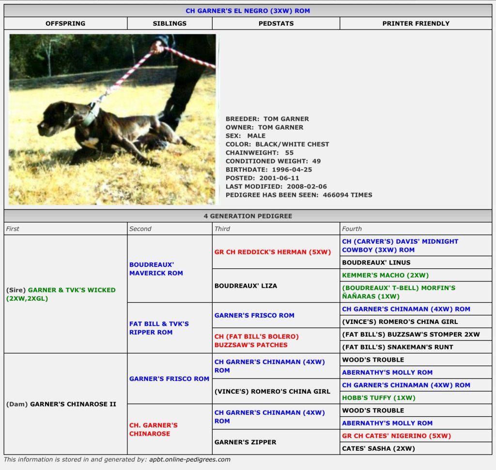
Task: Click the CH GARNER'S EL NEGRO title link
Action: (x=248, y=11)
